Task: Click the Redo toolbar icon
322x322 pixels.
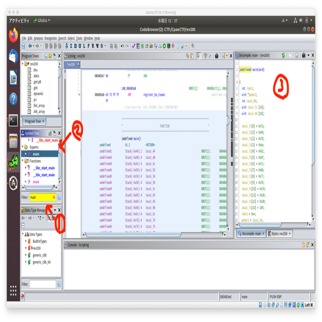Action: tap(127, 46)
